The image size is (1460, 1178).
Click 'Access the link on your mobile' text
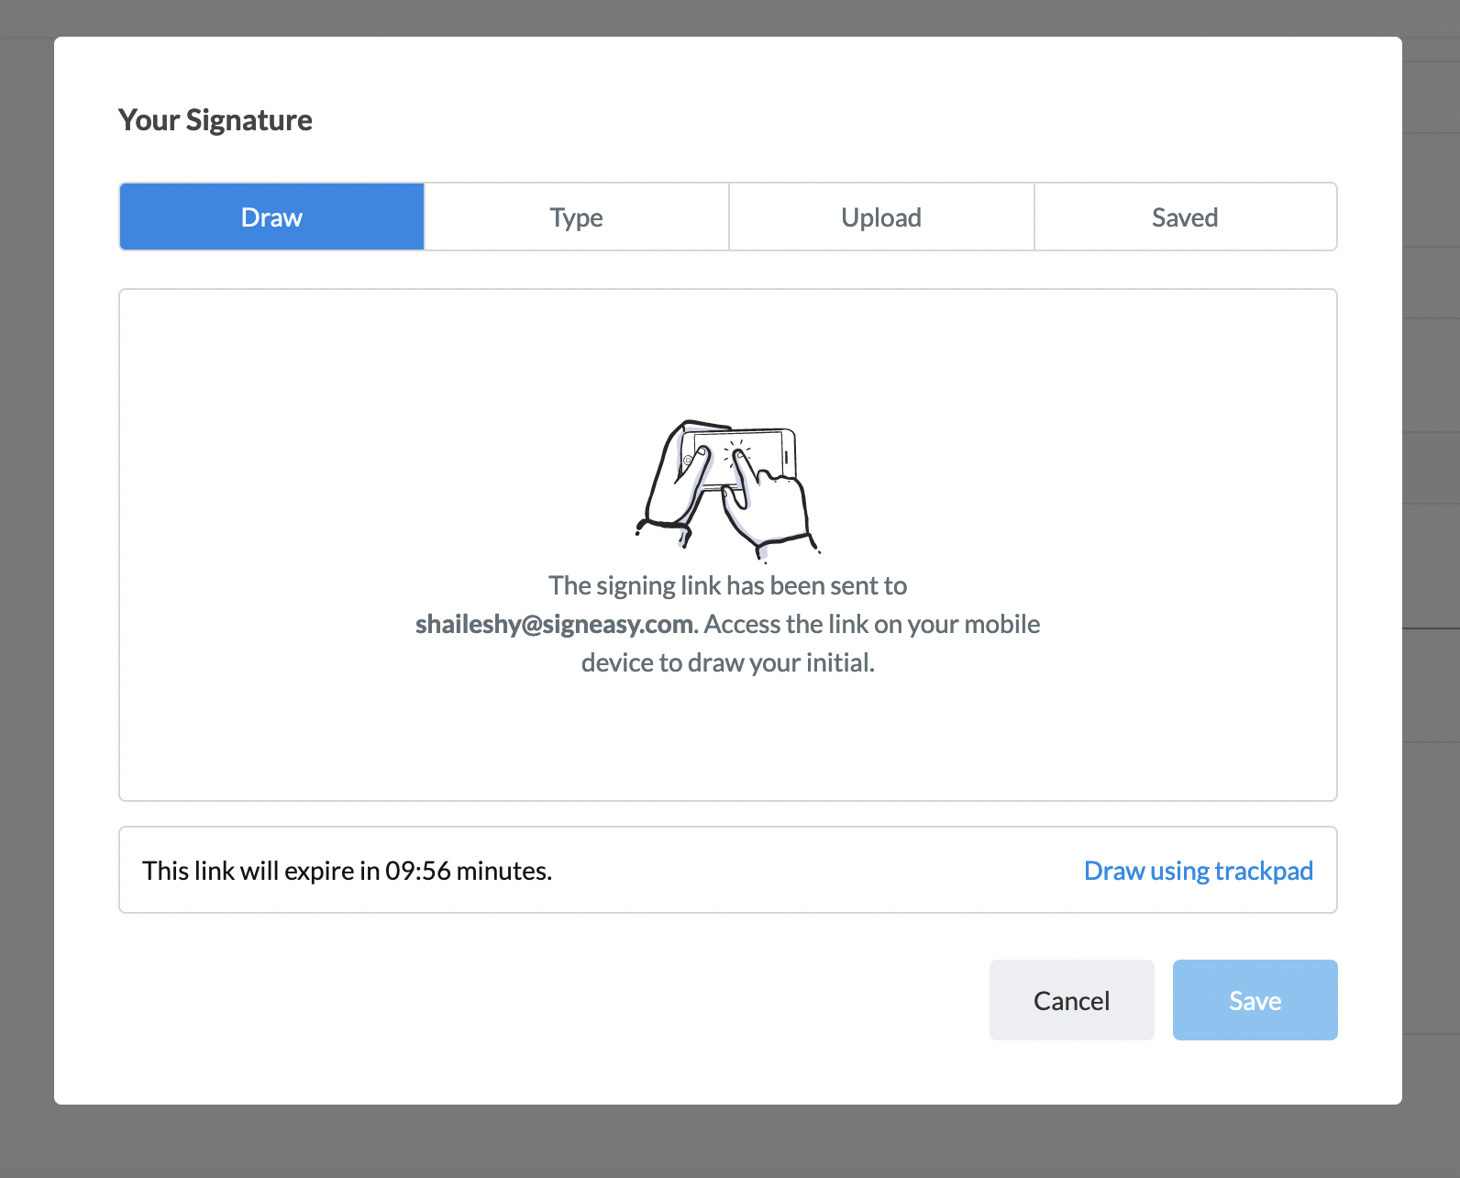[x=872, y=624]
